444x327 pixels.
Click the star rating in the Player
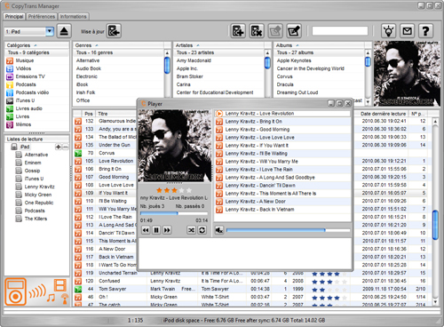174,190
